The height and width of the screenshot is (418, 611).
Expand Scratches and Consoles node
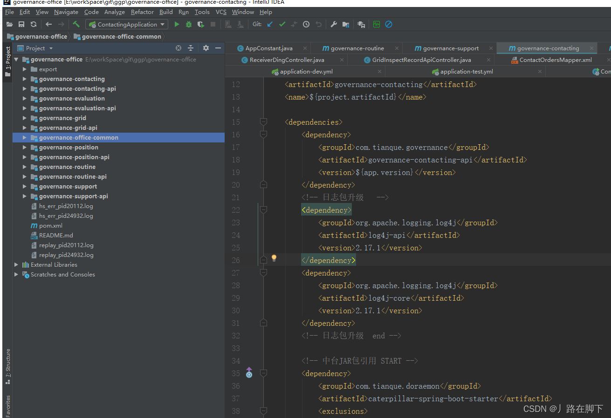pos(16,275)
